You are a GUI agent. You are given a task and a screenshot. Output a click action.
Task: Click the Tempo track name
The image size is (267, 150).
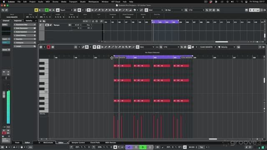[x=57, y=25]
